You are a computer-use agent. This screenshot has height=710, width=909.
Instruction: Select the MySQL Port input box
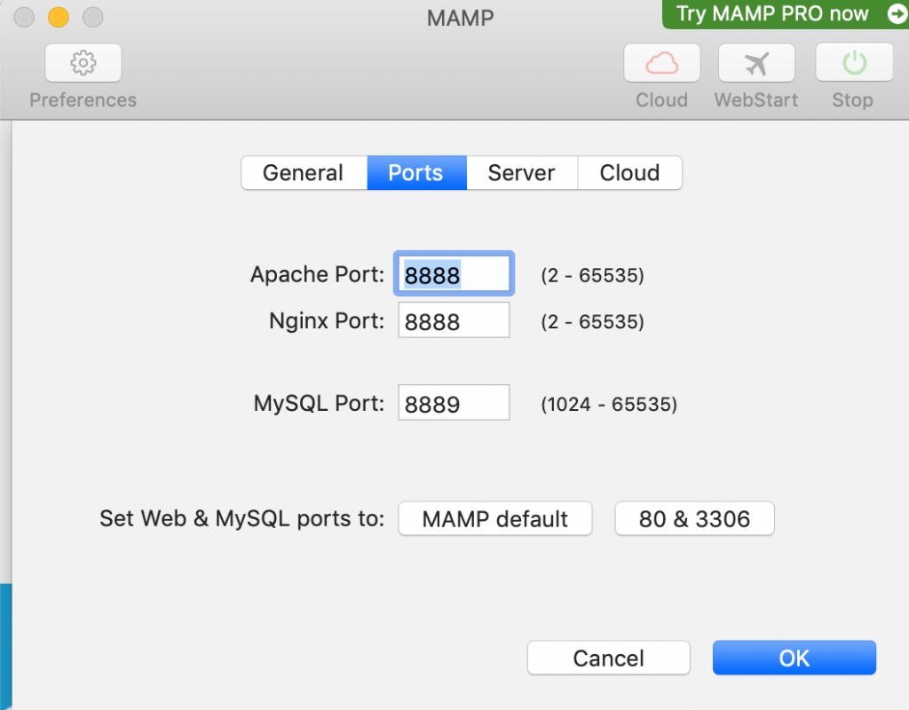[454, 404]
